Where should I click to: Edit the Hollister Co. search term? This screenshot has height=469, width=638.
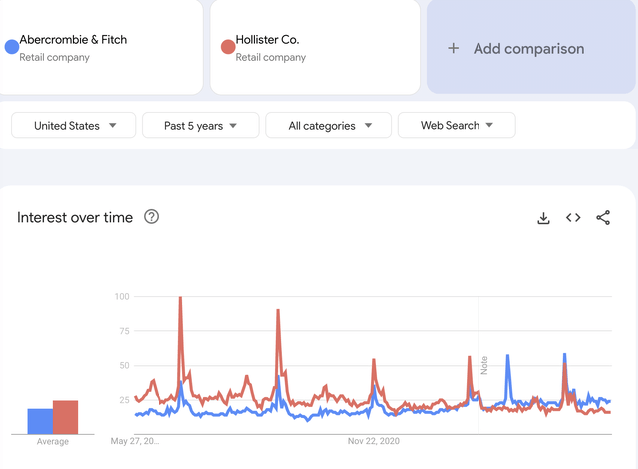(267, 40)
